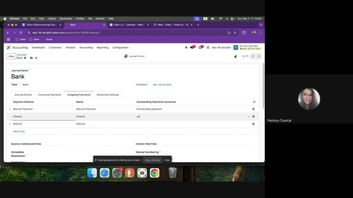353x198 pixels.
Task: Open Spotlight search in the menu bar
Action: pos(227,19)
